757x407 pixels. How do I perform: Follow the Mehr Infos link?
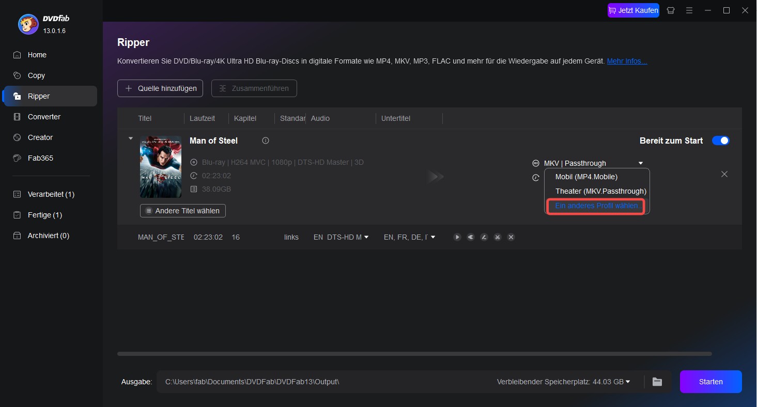627,61
